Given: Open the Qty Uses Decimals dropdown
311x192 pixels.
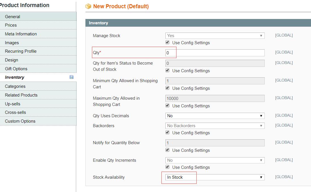Looking at the screenshot, I should tap(215, 116).
